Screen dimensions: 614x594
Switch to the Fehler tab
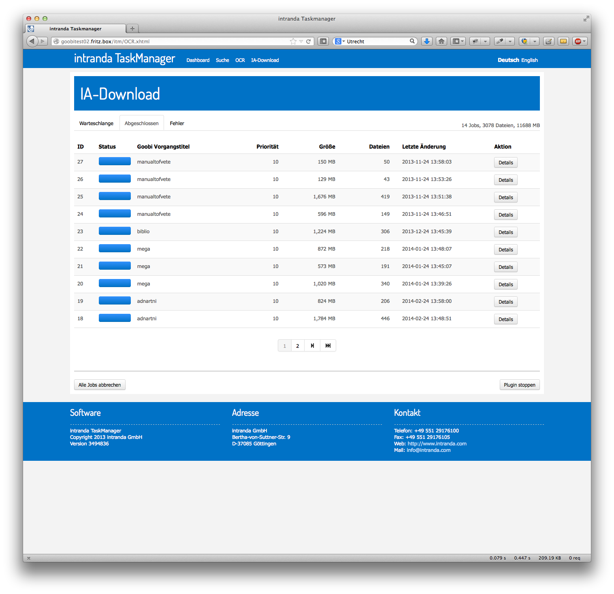(177, 123)
